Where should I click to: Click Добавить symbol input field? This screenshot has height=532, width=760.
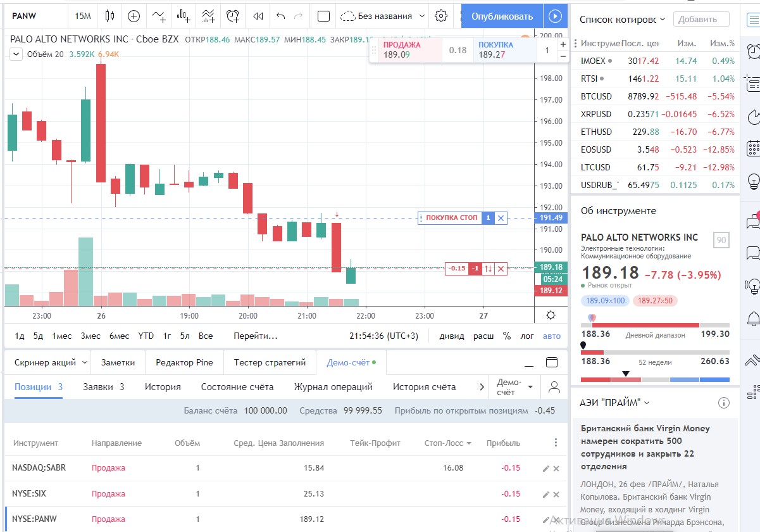(x=701, y=20)
